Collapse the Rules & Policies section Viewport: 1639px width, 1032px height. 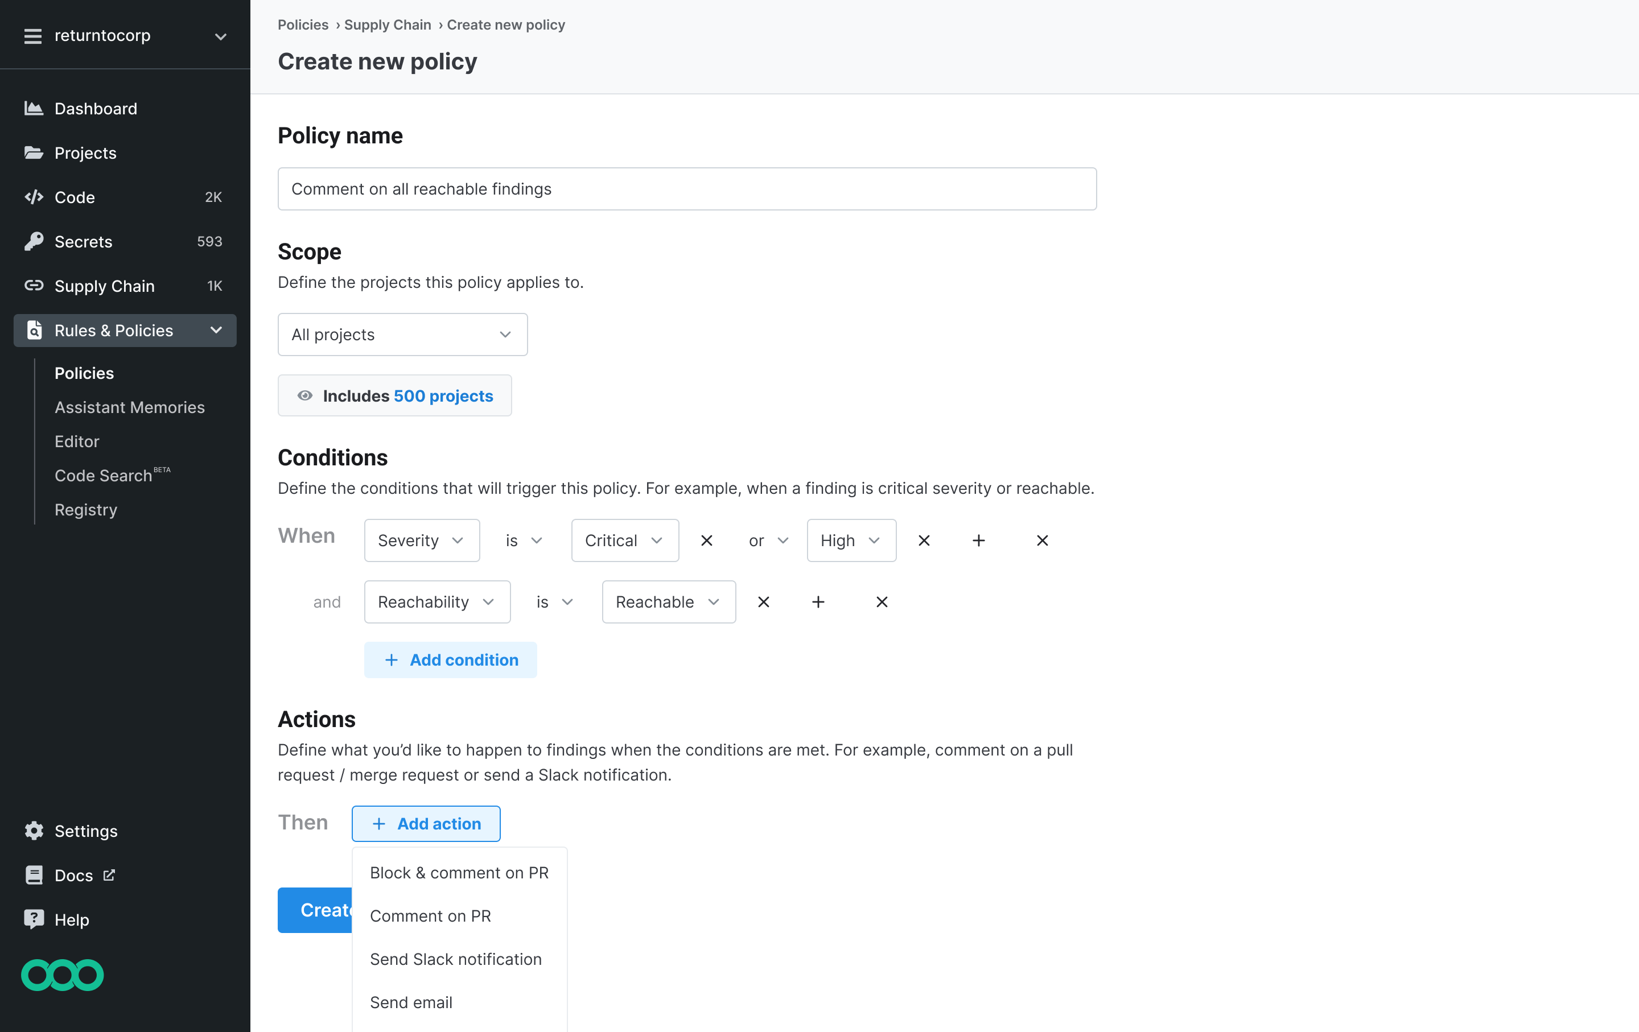point(216,331)
